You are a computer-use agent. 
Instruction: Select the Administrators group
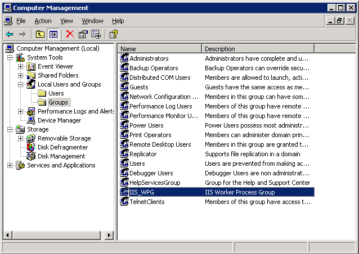click(x=149, y=58)
